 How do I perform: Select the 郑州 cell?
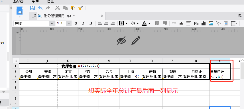(x=28, y=72)
